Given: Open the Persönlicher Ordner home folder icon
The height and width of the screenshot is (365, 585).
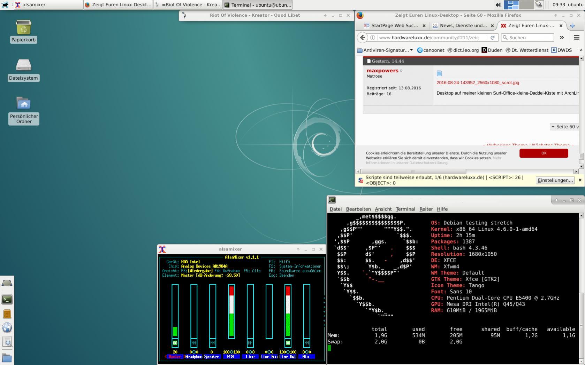Looking at the screenshot, I should pos(23,104).
